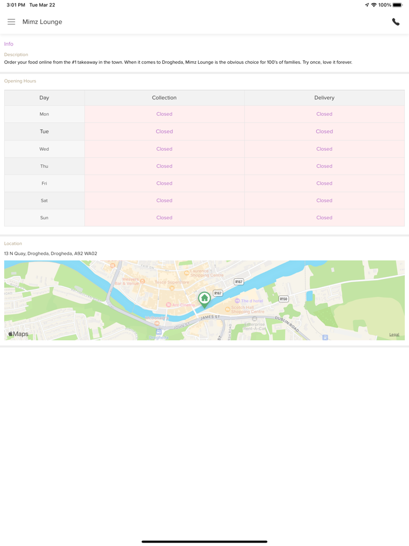This screenshot has width=409, height=546.
Task: Click Friday Delivery Closed cell
Action: click(324, 184)
